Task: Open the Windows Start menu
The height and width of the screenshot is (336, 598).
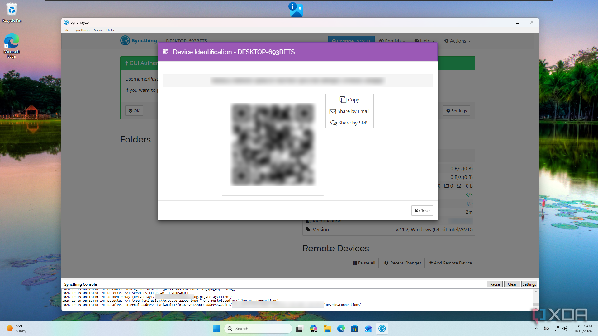Action: [216, 329]
